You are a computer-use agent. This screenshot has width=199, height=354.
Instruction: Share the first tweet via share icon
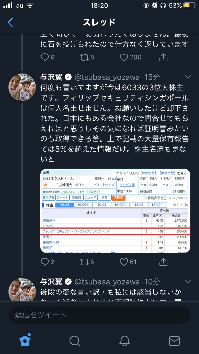(163, 57)
